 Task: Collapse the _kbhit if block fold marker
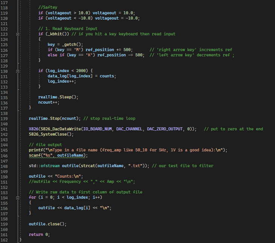[x=18, y=34]
